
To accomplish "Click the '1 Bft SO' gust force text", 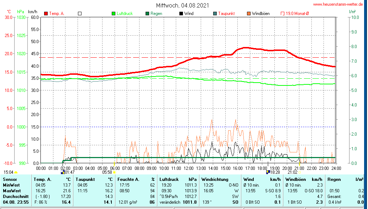I will click(295, 202).
